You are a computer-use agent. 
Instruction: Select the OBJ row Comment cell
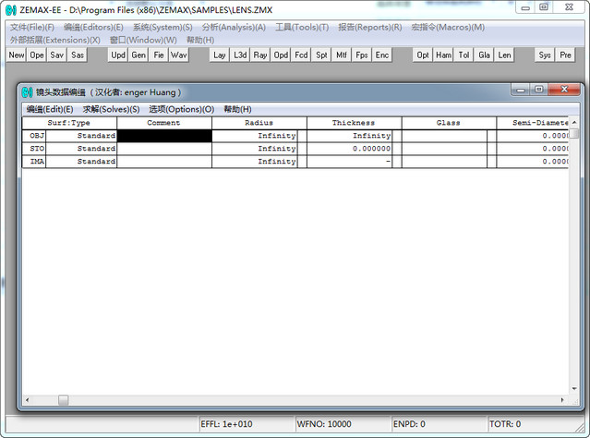click(165, 135)
